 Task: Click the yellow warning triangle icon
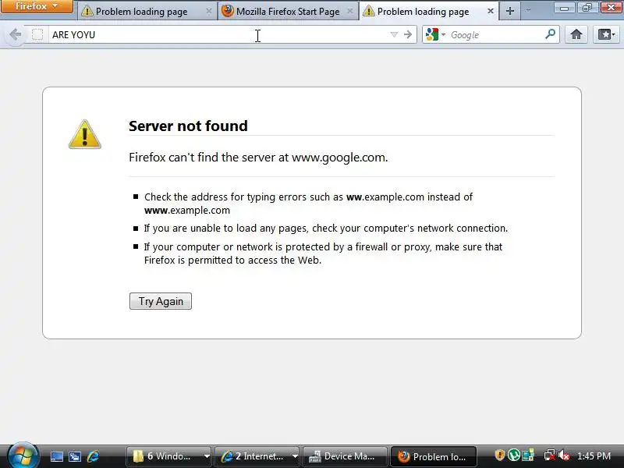pos(85,134)
